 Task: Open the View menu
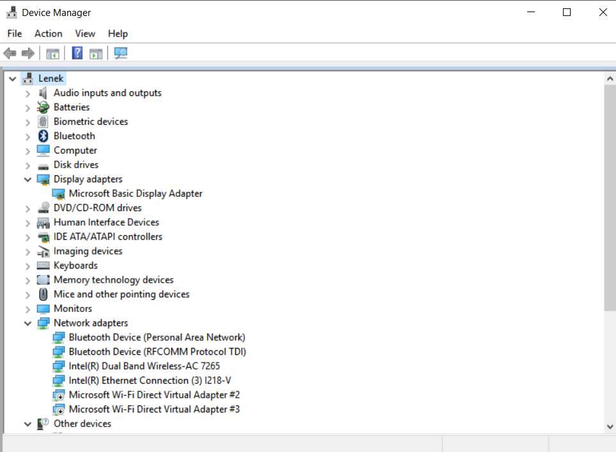(85, 34)
